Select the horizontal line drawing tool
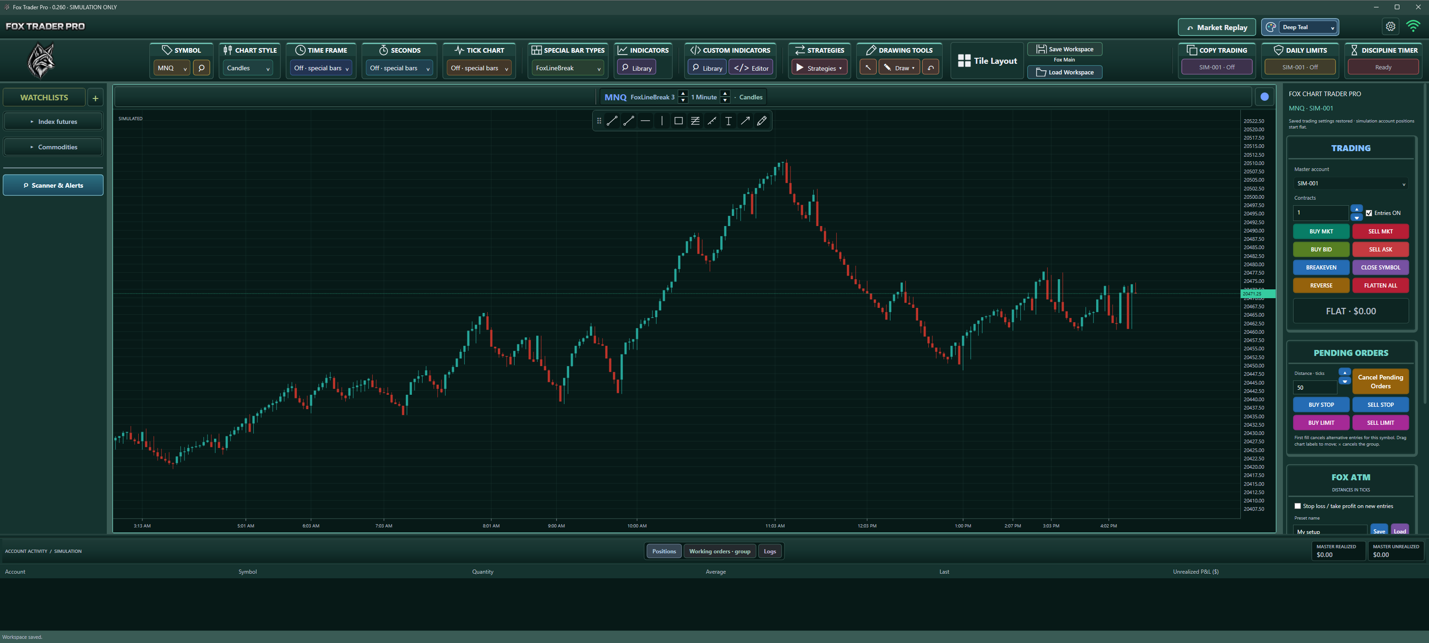The width and height of the screenshot is (1429, 643). click(x=645, y=120)
